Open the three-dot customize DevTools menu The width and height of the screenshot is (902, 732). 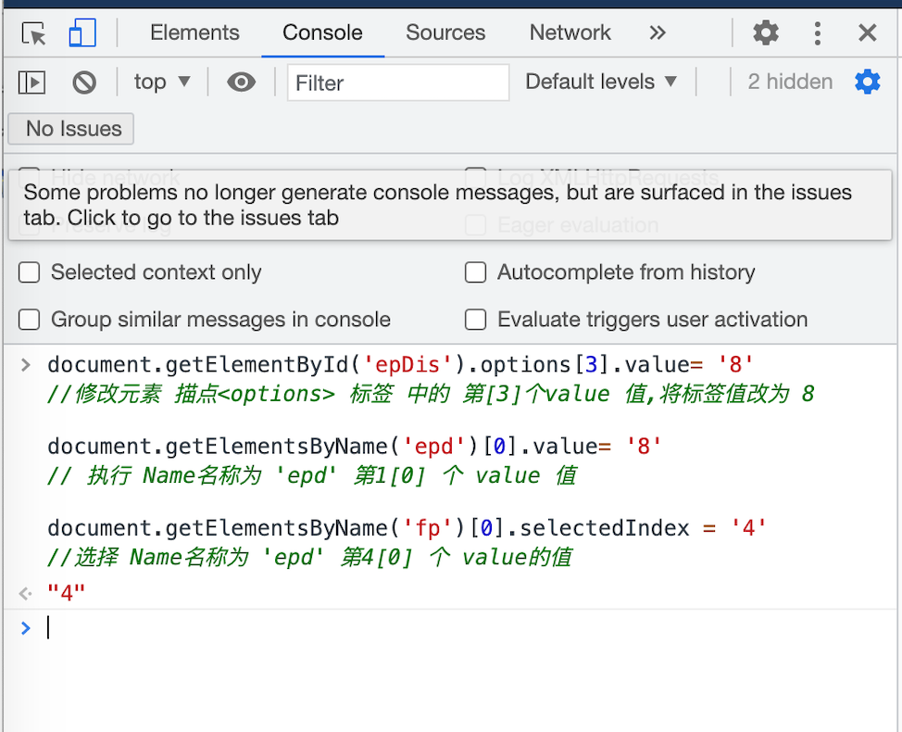[817, 33]
